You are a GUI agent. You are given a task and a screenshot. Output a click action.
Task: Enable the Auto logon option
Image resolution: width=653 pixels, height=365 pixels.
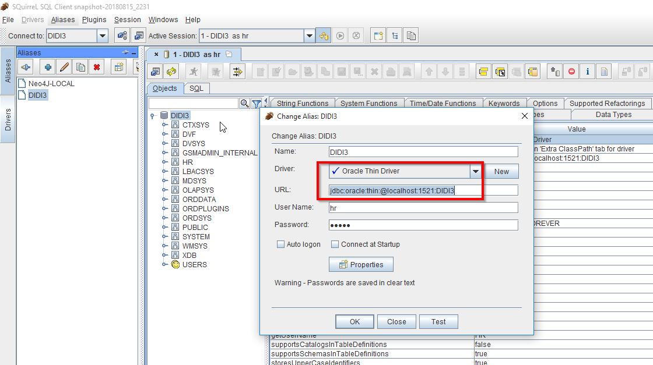click(x=280, y=244)
